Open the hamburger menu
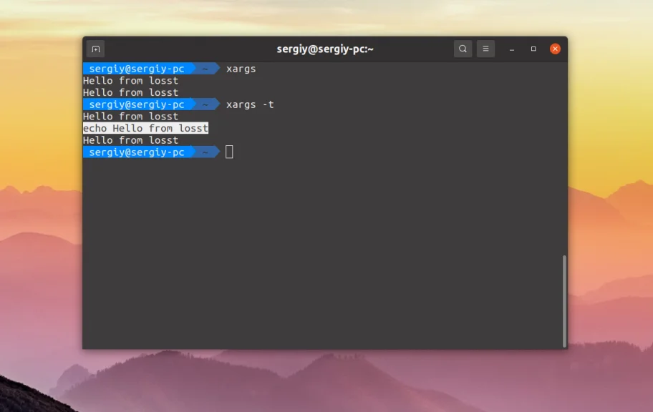This screenshot has width=653, height=412. pos(485,49)
